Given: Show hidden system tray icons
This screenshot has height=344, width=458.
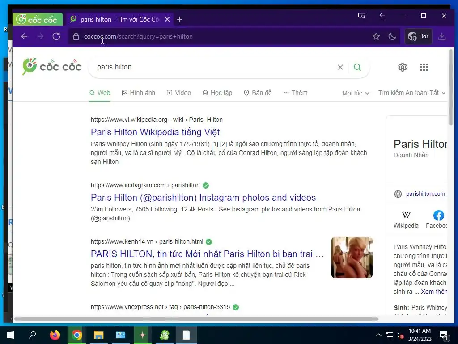Looking at the screenshot, I should 378,335.
